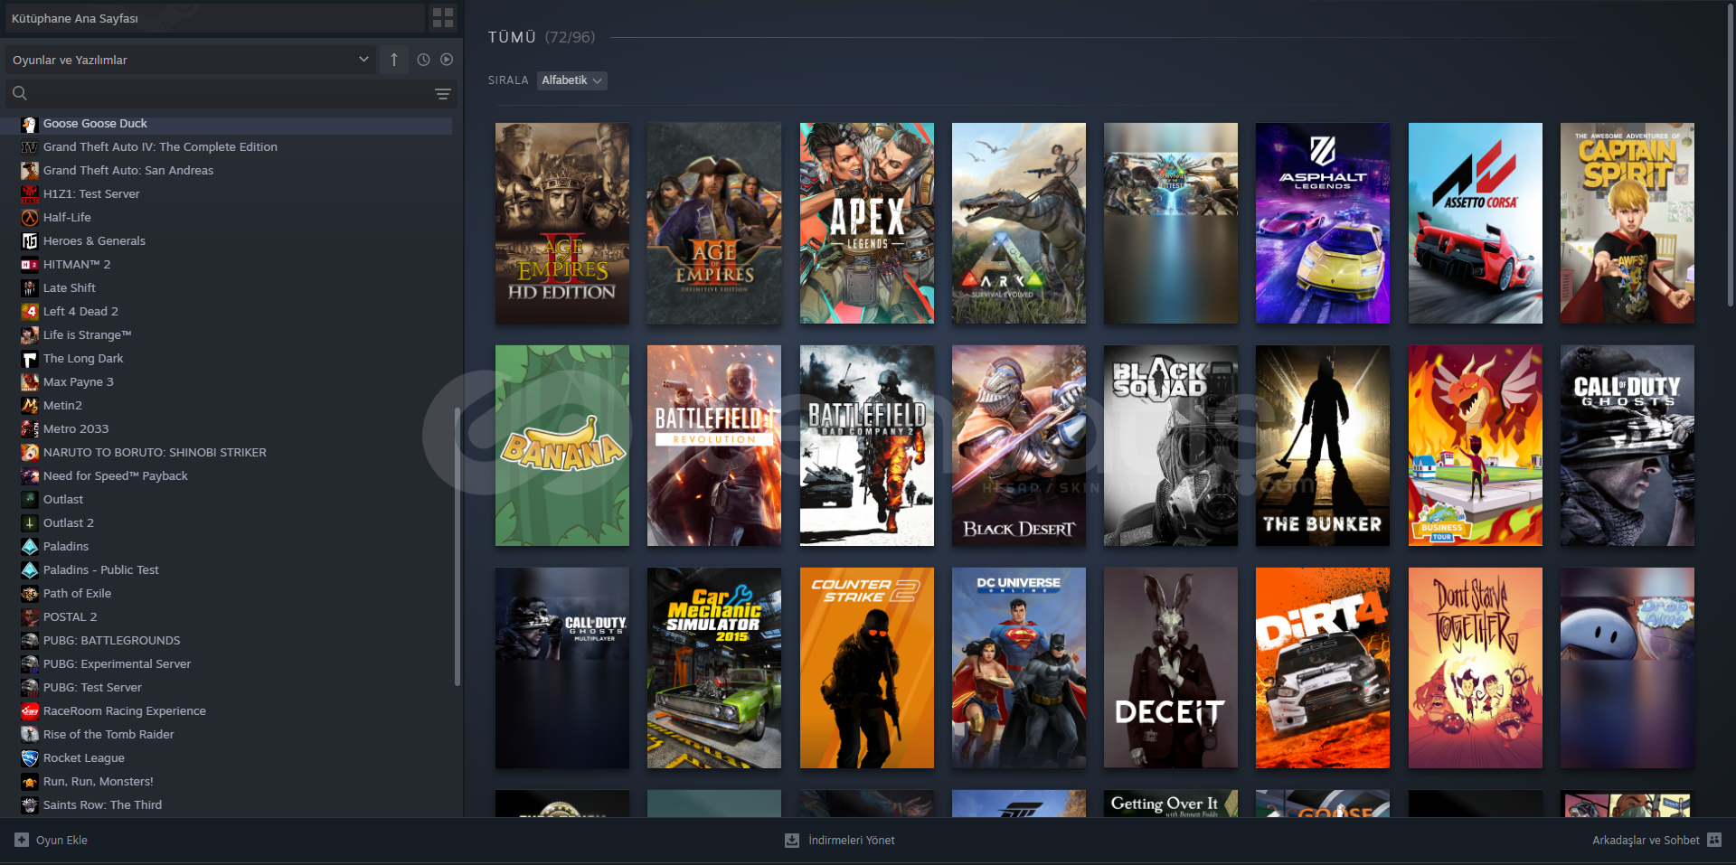Image resolution: width=1736 pixels, height=865 pixels.
Task: Click RaceRoom Racing Experience icon
Action: (30, 711)
